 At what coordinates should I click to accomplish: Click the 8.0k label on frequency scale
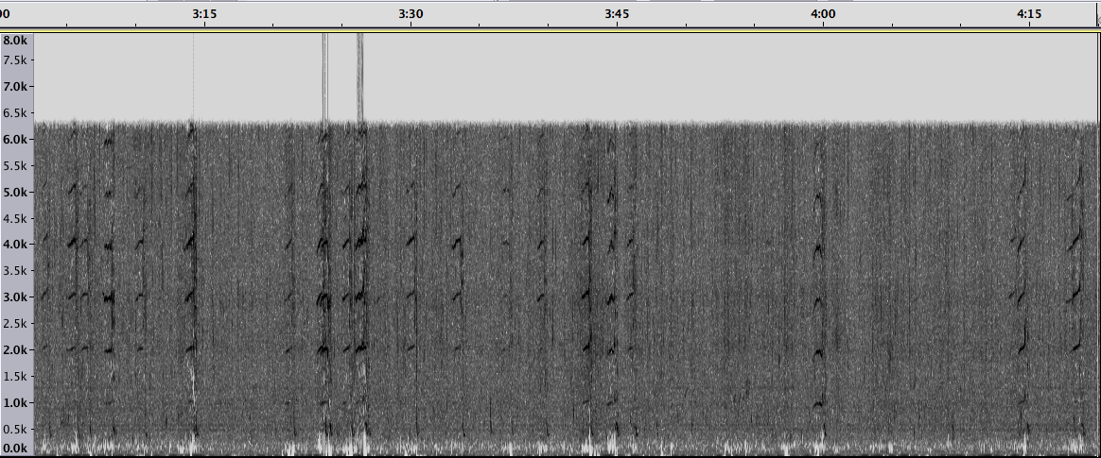[x=15, y=40]
